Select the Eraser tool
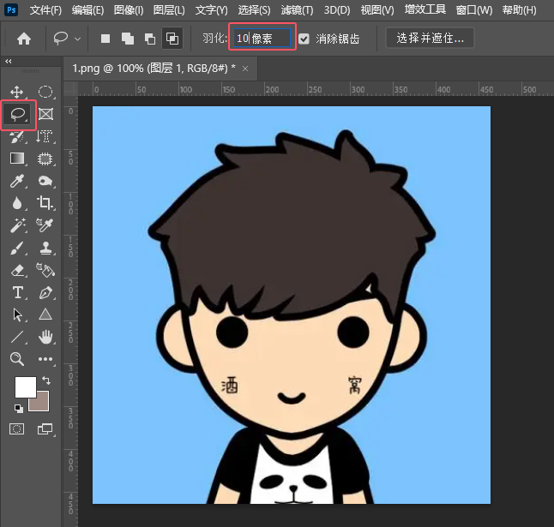This screenshot has width=554, height=527. tap(18, 271)
